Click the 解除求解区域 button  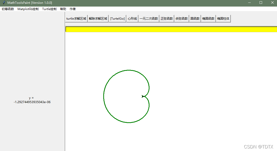pos(98,18)
